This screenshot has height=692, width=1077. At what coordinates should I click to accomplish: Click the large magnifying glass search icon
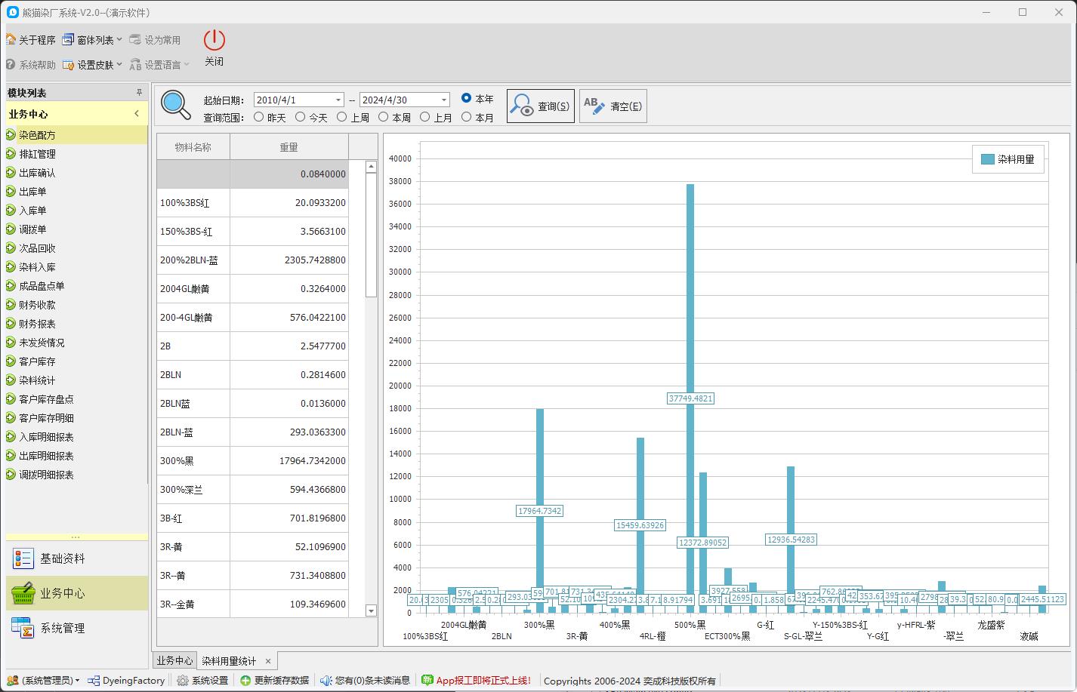click(176, 105)
